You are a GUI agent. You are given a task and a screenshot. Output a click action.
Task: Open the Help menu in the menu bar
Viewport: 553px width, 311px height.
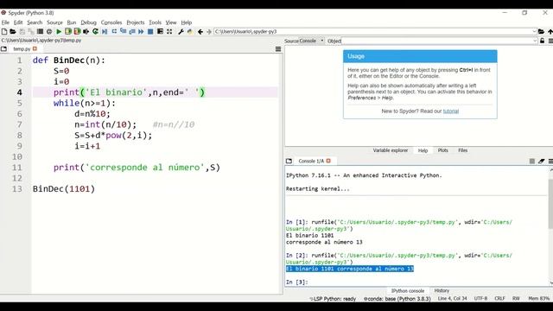click(x=187, y=22)
